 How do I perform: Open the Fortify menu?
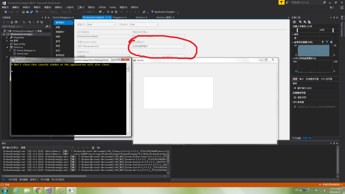[113, 7]
